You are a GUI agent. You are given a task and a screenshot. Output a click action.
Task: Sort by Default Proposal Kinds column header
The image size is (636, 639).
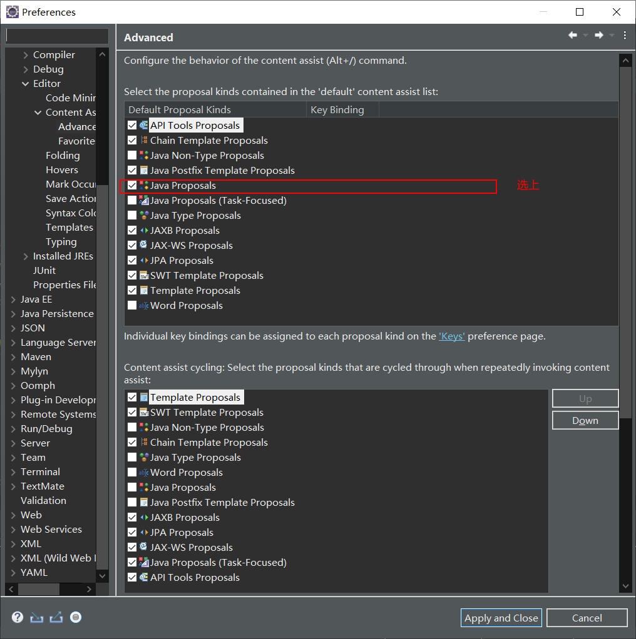click(215, 109)
